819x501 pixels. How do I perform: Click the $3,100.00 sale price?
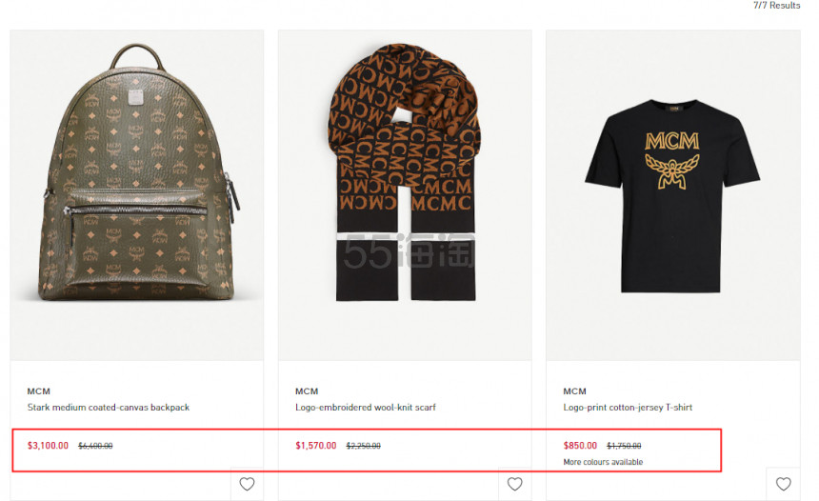click(48, 446)
